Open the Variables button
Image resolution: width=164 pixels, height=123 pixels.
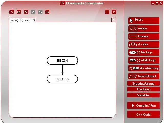(x=143, y=95)
